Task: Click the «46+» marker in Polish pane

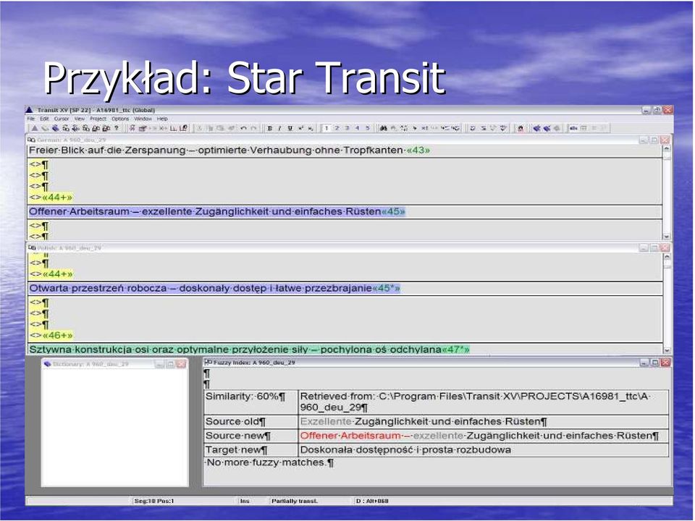Action: click(58, 335)
